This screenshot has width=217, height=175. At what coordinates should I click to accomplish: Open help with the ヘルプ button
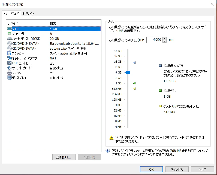tap(203, 169)
